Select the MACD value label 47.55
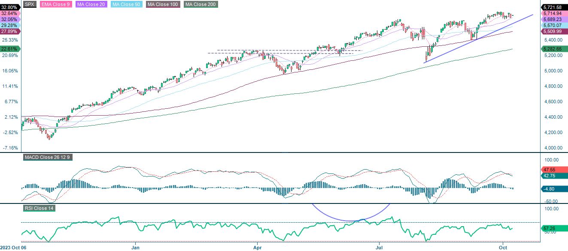This screenshot has height=251, width=568. point(554,170)
